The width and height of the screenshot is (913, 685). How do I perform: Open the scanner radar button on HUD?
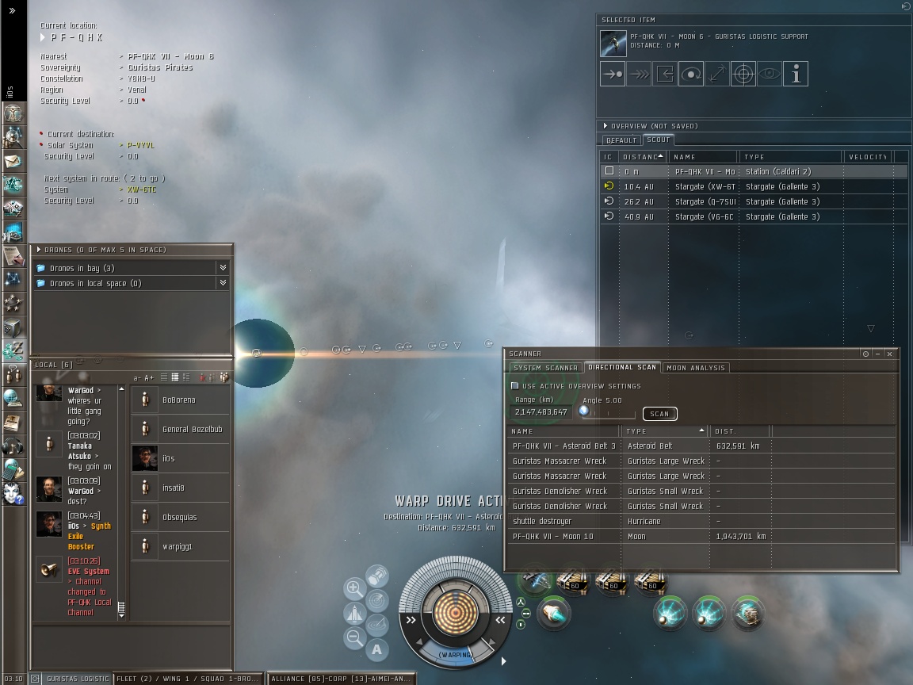click(x=376, y=600)
